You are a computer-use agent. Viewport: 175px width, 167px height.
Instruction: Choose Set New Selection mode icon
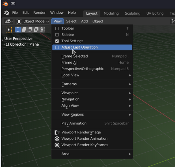(18, 30)
